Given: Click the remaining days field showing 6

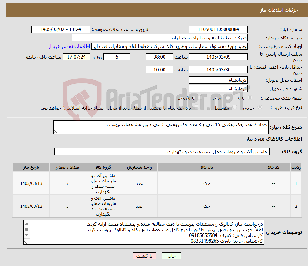Looking at the screenshot, I should (x=117, y=57).
